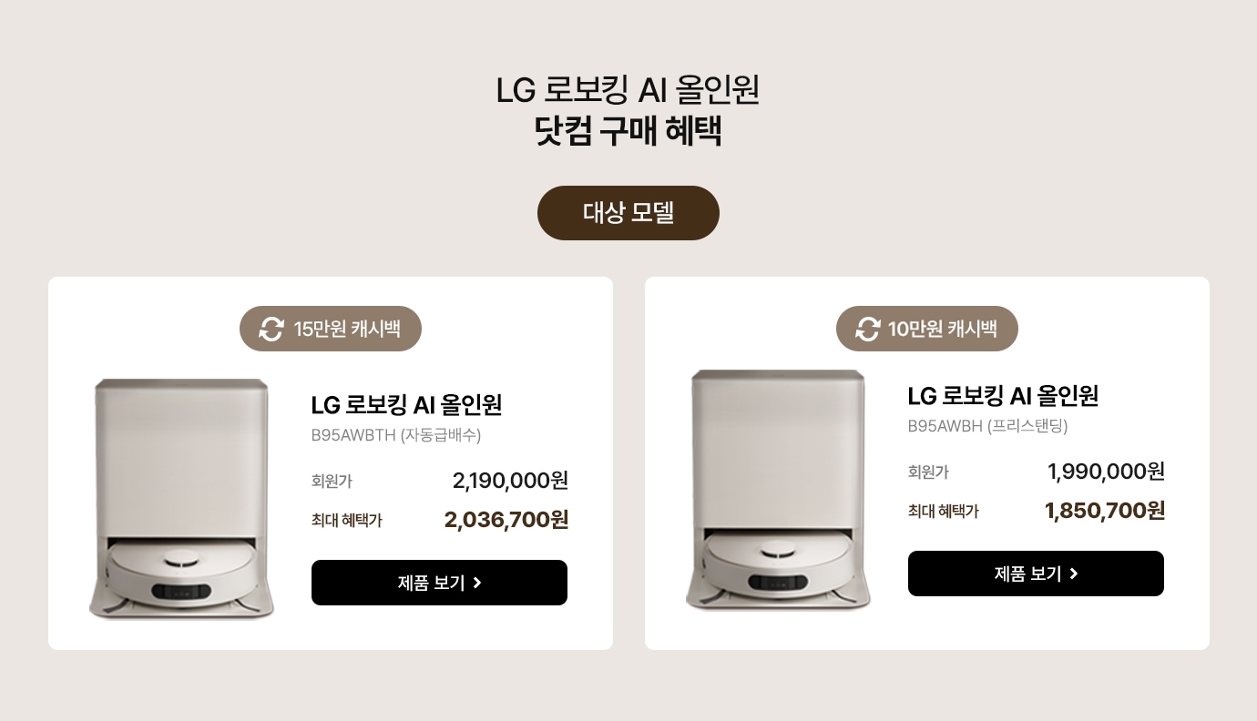Click the 1,850,700원 maximum benefit price

(1105, 511)
